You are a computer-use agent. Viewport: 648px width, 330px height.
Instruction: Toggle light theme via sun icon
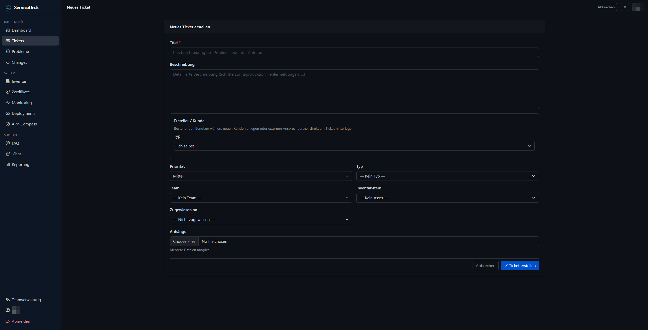(x=625, y=7)
